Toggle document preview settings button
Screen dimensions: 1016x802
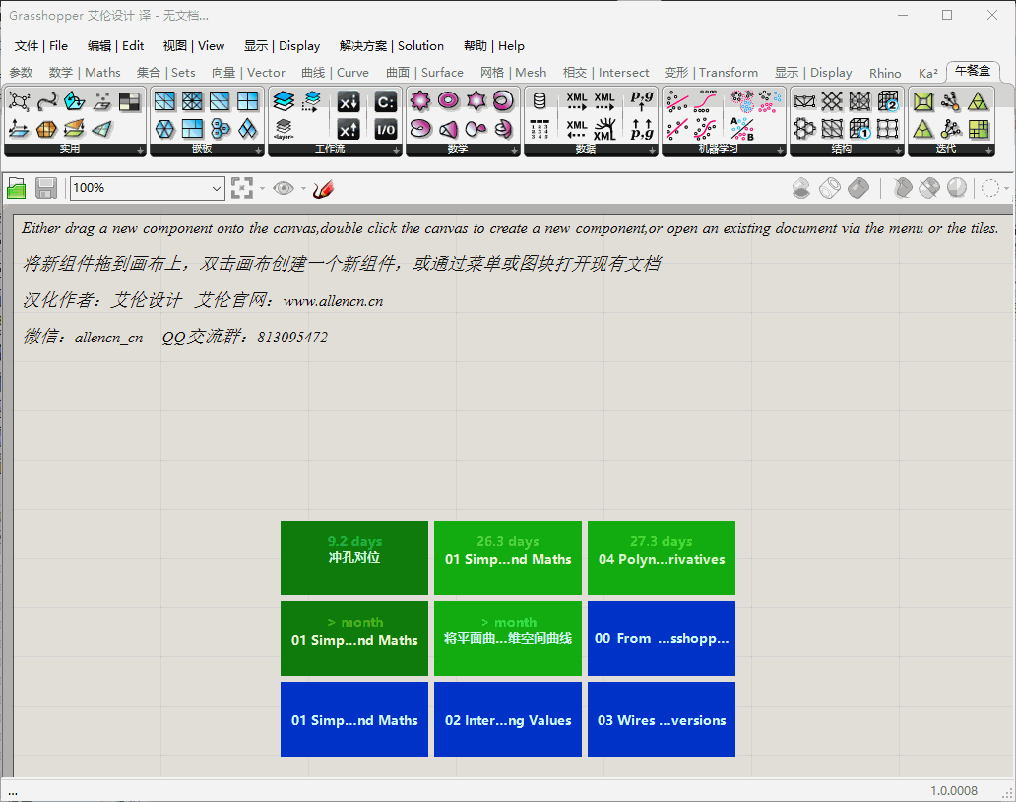click(x=929, y=189)
